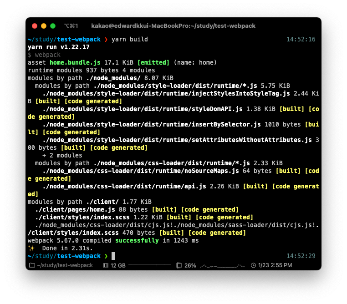Click the memory usage graph line

pyautogui.click(x=149, y=264)
